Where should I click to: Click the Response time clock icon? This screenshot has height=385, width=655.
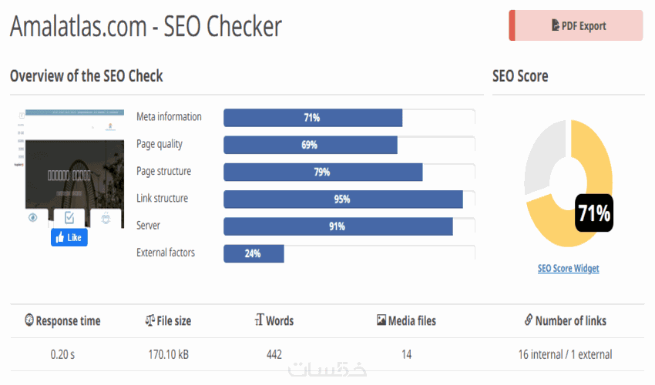(x=29, y=321)
